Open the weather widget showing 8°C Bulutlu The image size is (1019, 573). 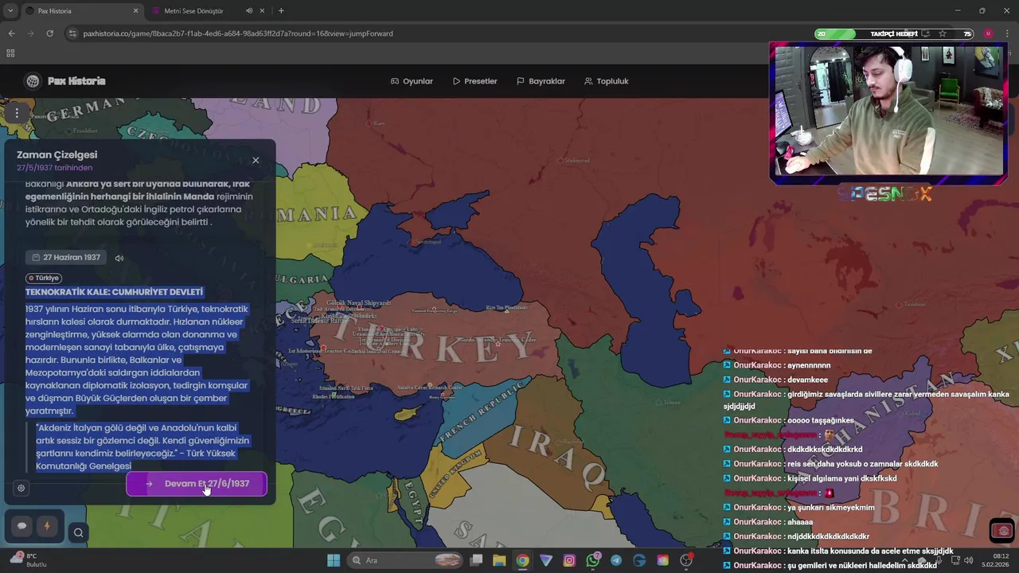pyautogui.click(x=28, y=559)
